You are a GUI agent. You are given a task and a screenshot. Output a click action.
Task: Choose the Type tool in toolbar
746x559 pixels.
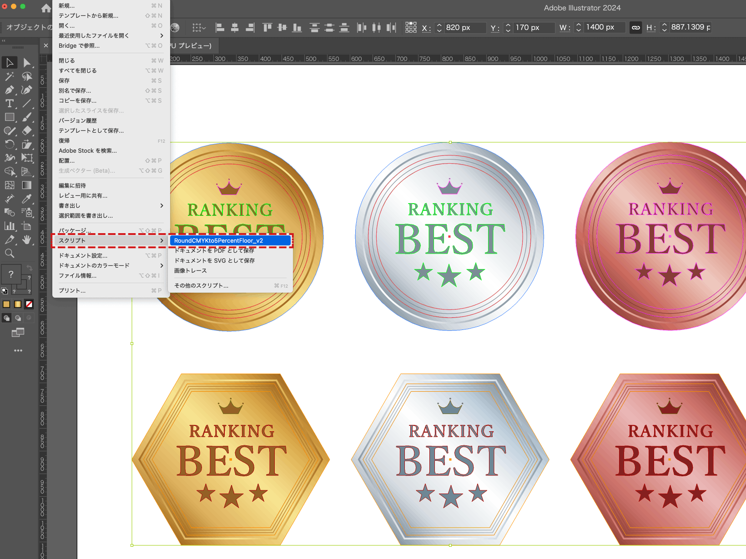coord(9,104)
